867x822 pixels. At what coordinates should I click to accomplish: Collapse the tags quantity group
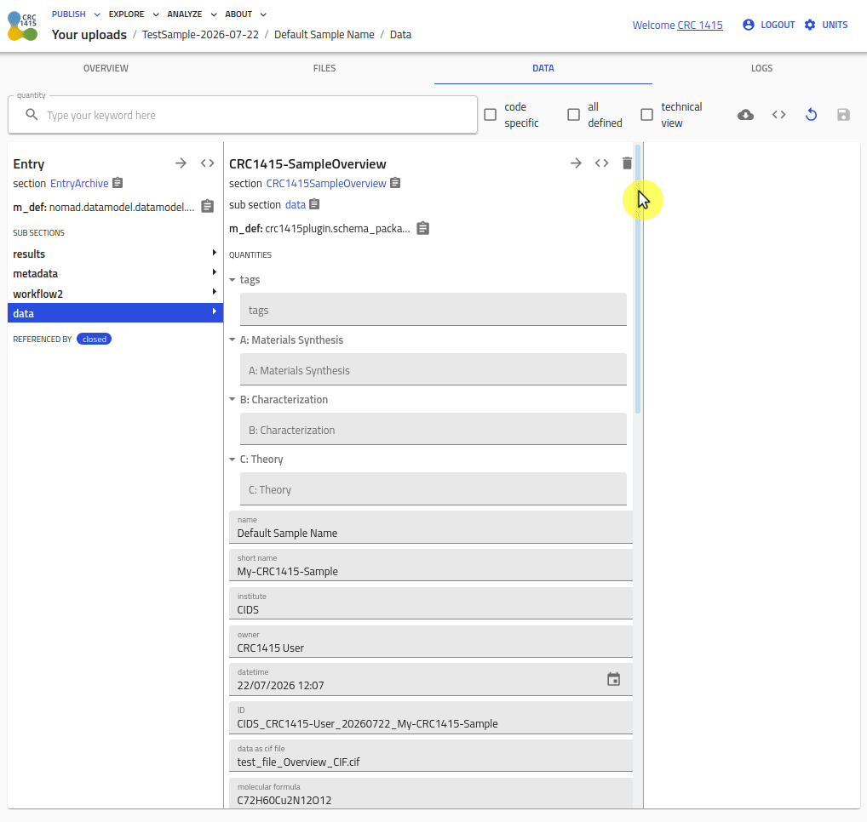click(233, 280)
